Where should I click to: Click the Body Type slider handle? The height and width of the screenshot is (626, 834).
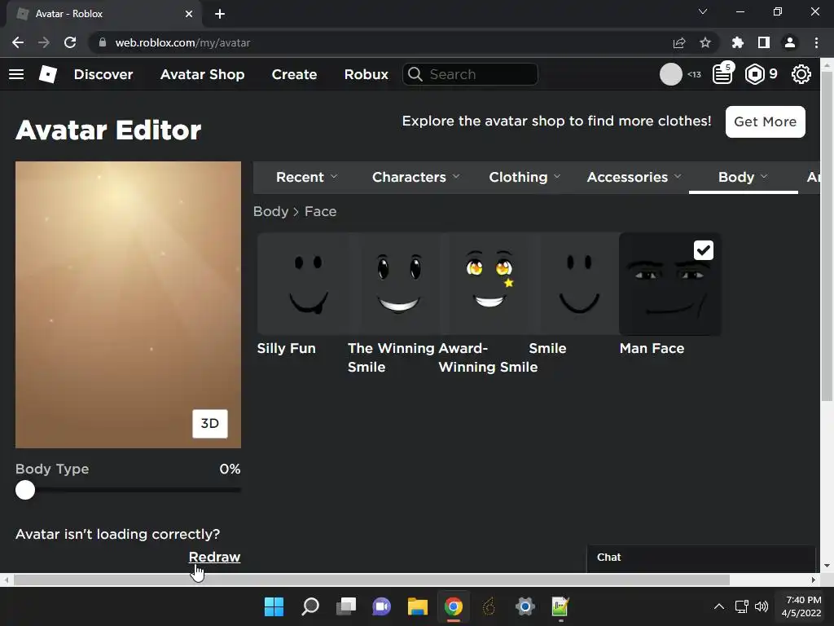pyautogui.click(x=25, y=490)
